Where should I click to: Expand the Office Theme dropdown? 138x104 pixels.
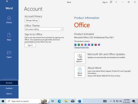pos(44,29)
